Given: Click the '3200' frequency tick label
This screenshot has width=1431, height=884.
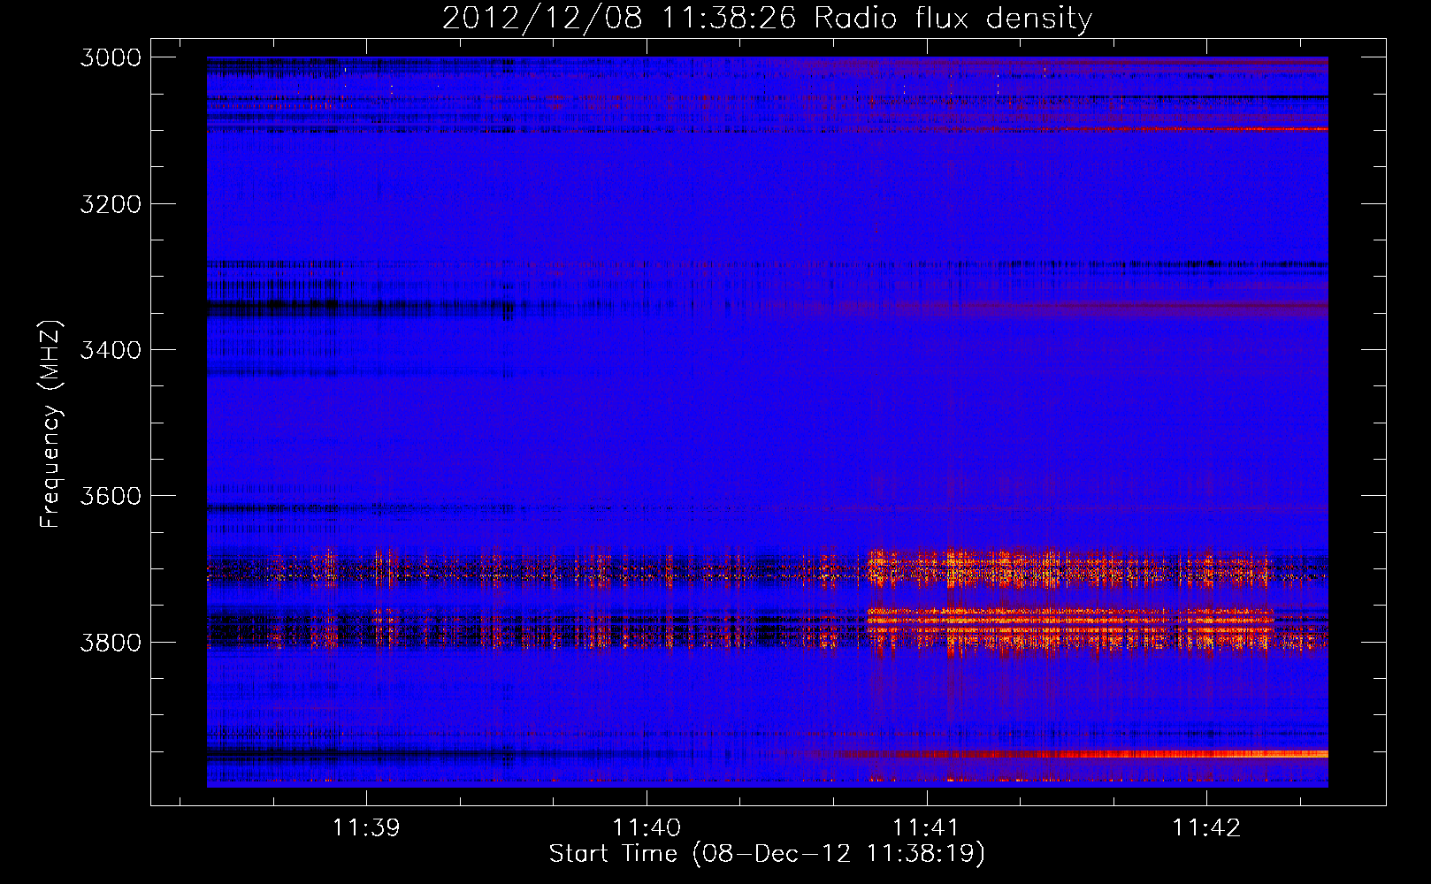Looking at the screenshot, I should pos(111,204).
